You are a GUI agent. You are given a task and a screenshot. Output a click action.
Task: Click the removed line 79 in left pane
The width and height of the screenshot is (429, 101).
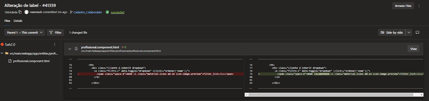(x=160, y=74)
